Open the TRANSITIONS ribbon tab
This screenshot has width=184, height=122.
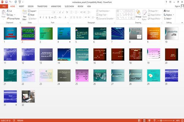[42, 6]
